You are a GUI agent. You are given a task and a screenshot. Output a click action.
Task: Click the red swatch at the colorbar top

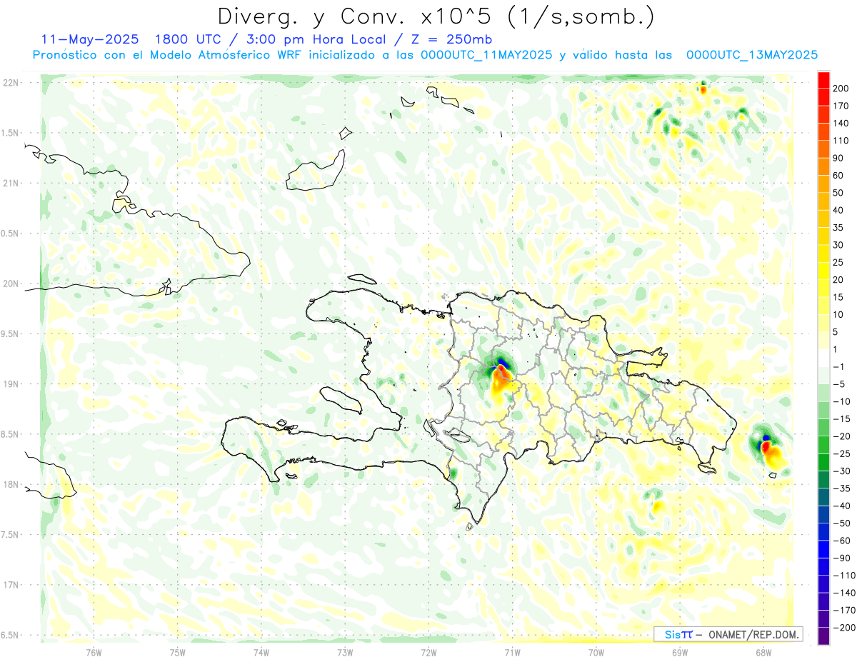pyautogui.click(x=823, y=79)
